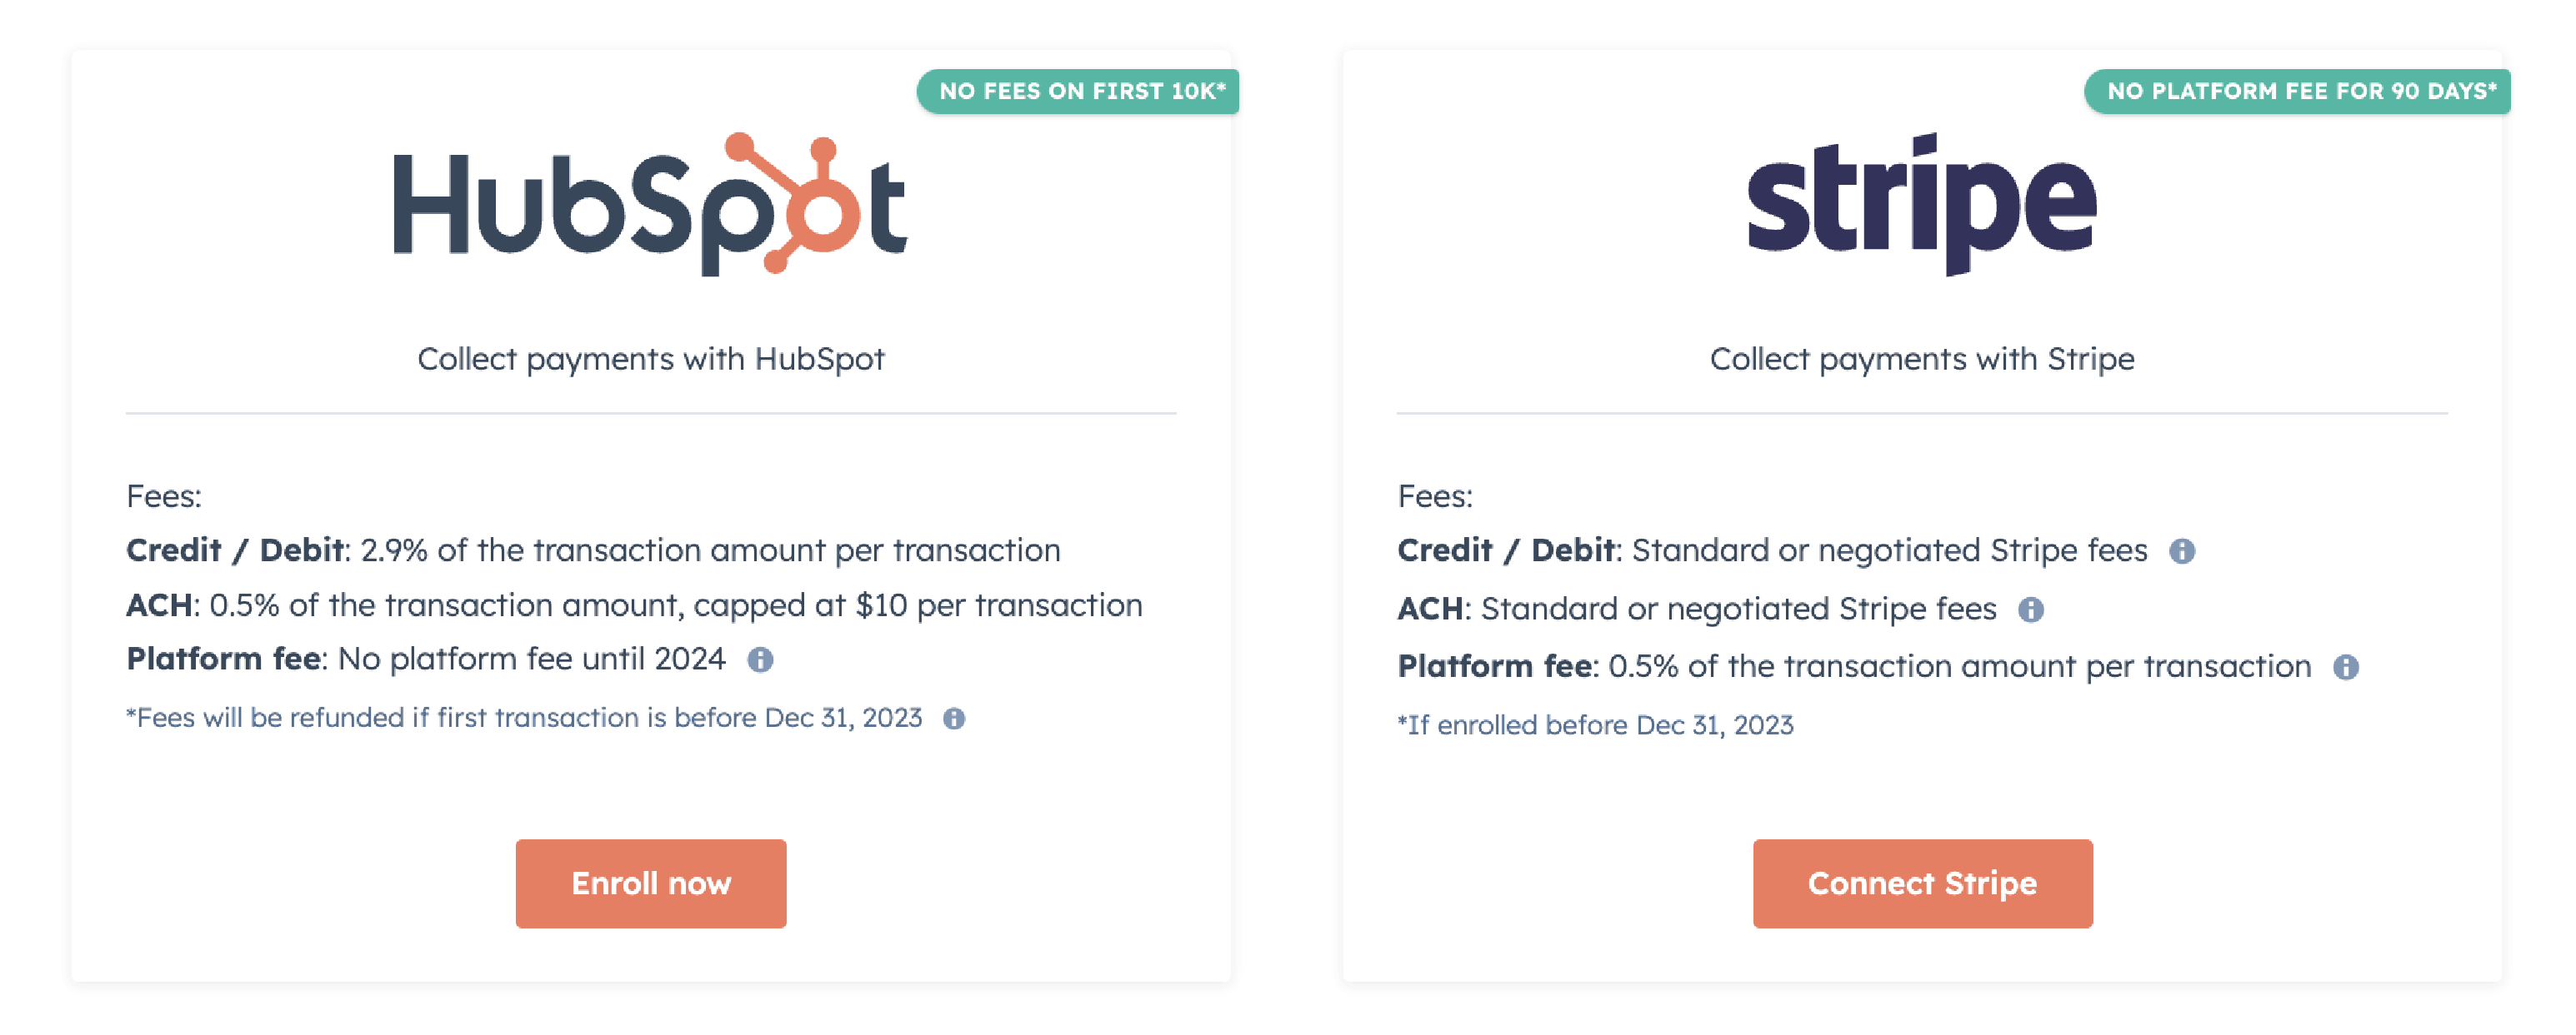Click the "No platform fee for 90 days" badge
Screen dimensions: 2576x1035
click(2299, 91)
